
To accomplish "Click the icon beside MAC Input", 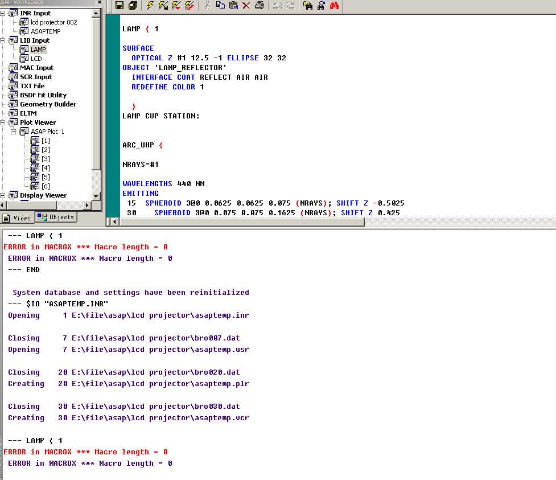I will tap(13, 68).
